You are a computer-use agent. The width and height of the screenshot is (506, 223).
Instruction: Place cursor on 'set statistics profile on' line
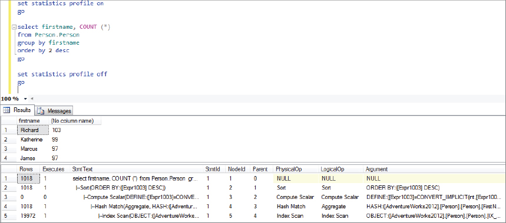tap(61, 4)
